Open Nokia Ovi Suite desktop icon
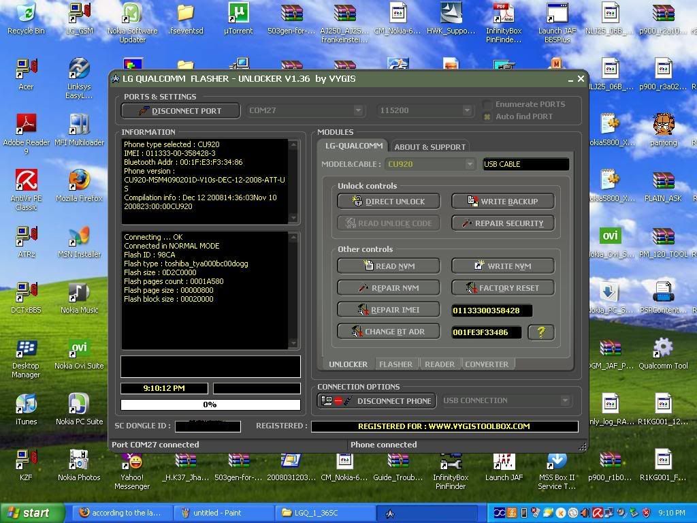 point(80,354)
